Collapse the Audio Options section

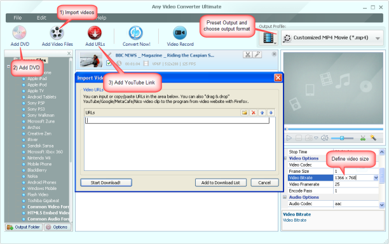pos(285,197)
